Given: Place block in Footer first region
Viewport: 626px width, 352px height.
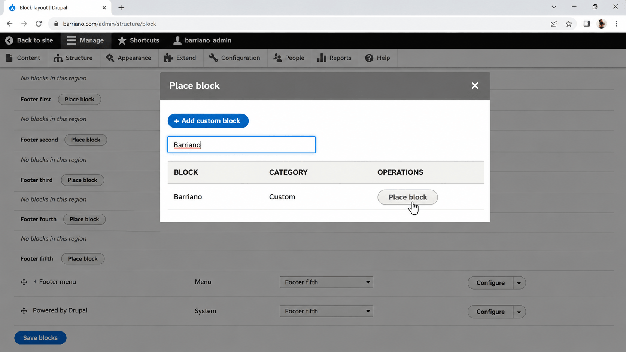Looking at the screenshot, I should pos(79,100).
